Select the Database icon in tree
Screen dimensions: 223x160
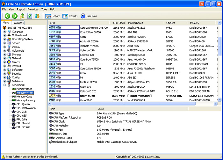point(9,81)
